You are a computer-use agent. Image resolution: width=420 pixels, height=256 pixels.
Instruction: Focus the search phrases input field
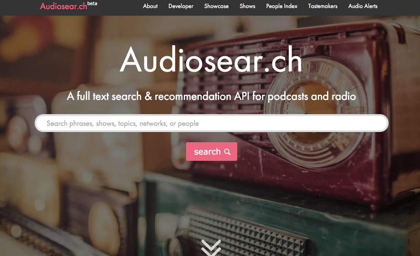tap(212, 123)
